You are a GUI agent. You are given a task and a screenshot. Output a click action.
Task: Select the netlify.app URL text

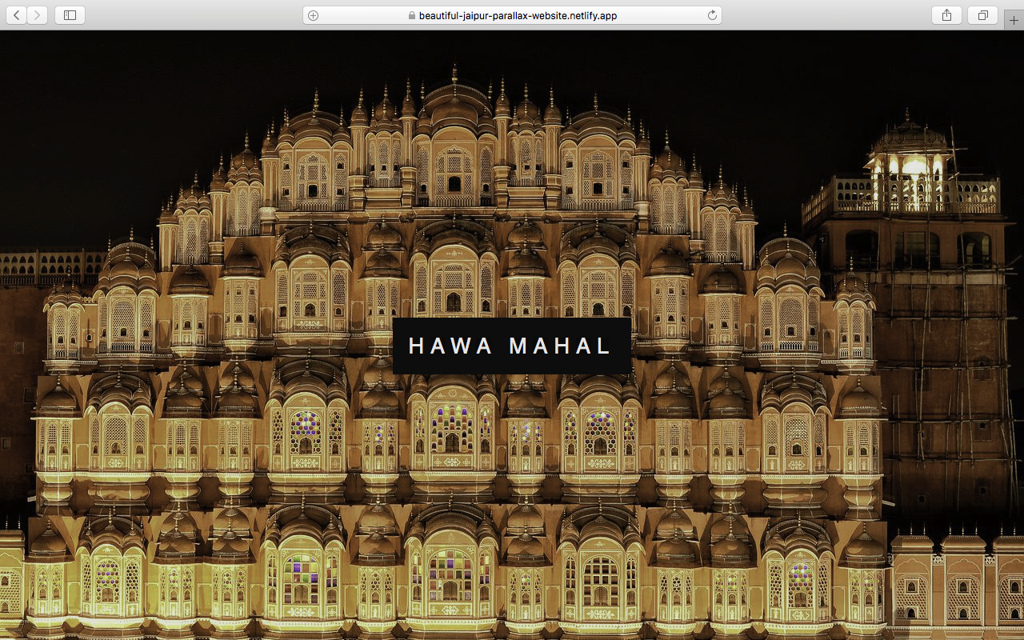(518, 15)
